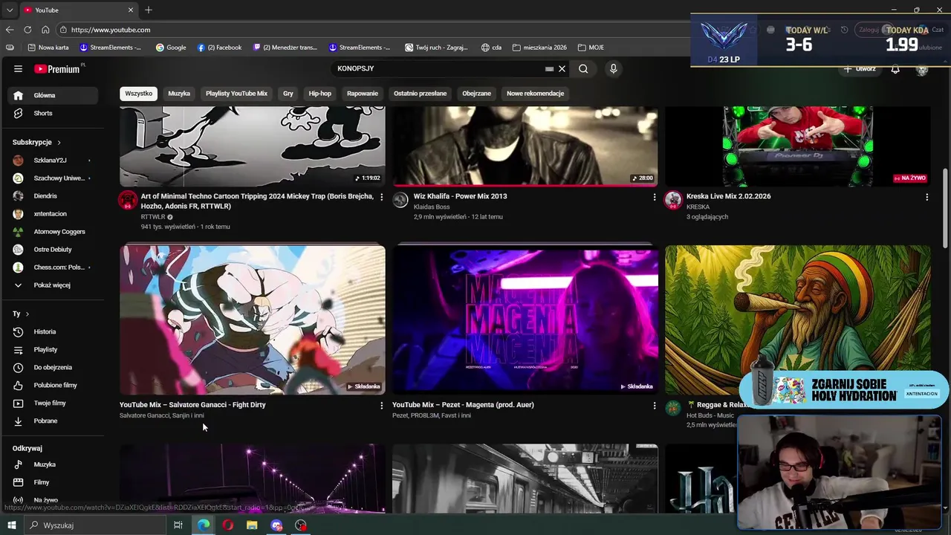This screenshot has height=535, width=951.
Task: Open the Google bookmark
Action: tap(171, 48)
